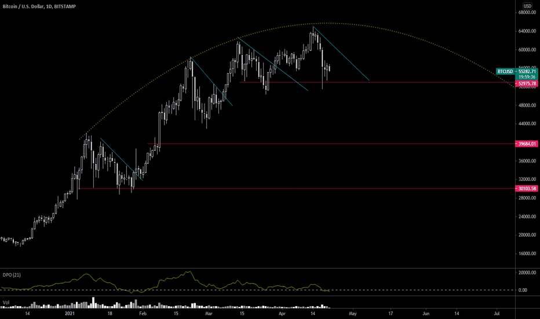Click the 36000.00 price axis label

[x=527, y=161]
